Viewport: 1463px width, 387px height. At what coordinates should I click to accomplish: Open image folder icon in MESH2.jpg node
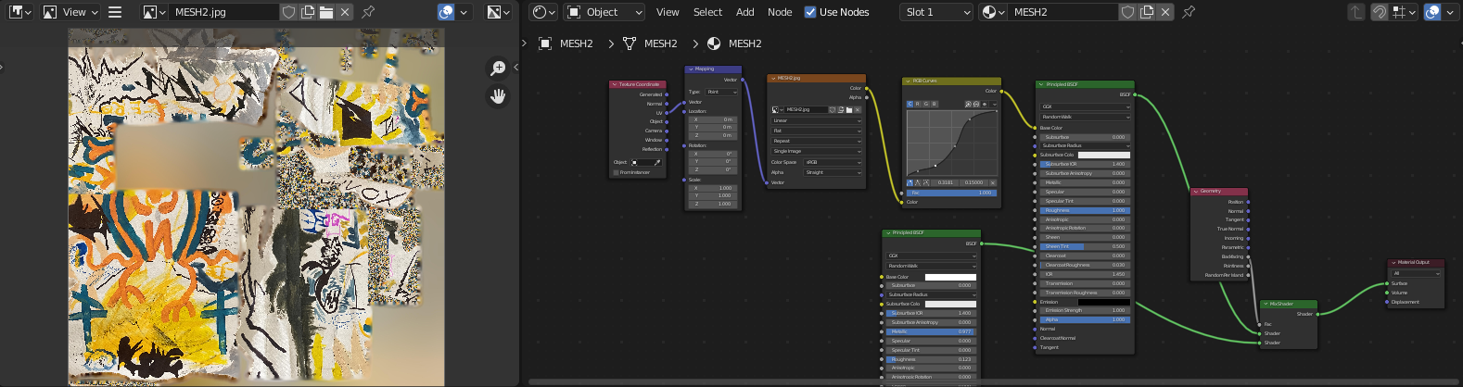[x=847, y=109]
